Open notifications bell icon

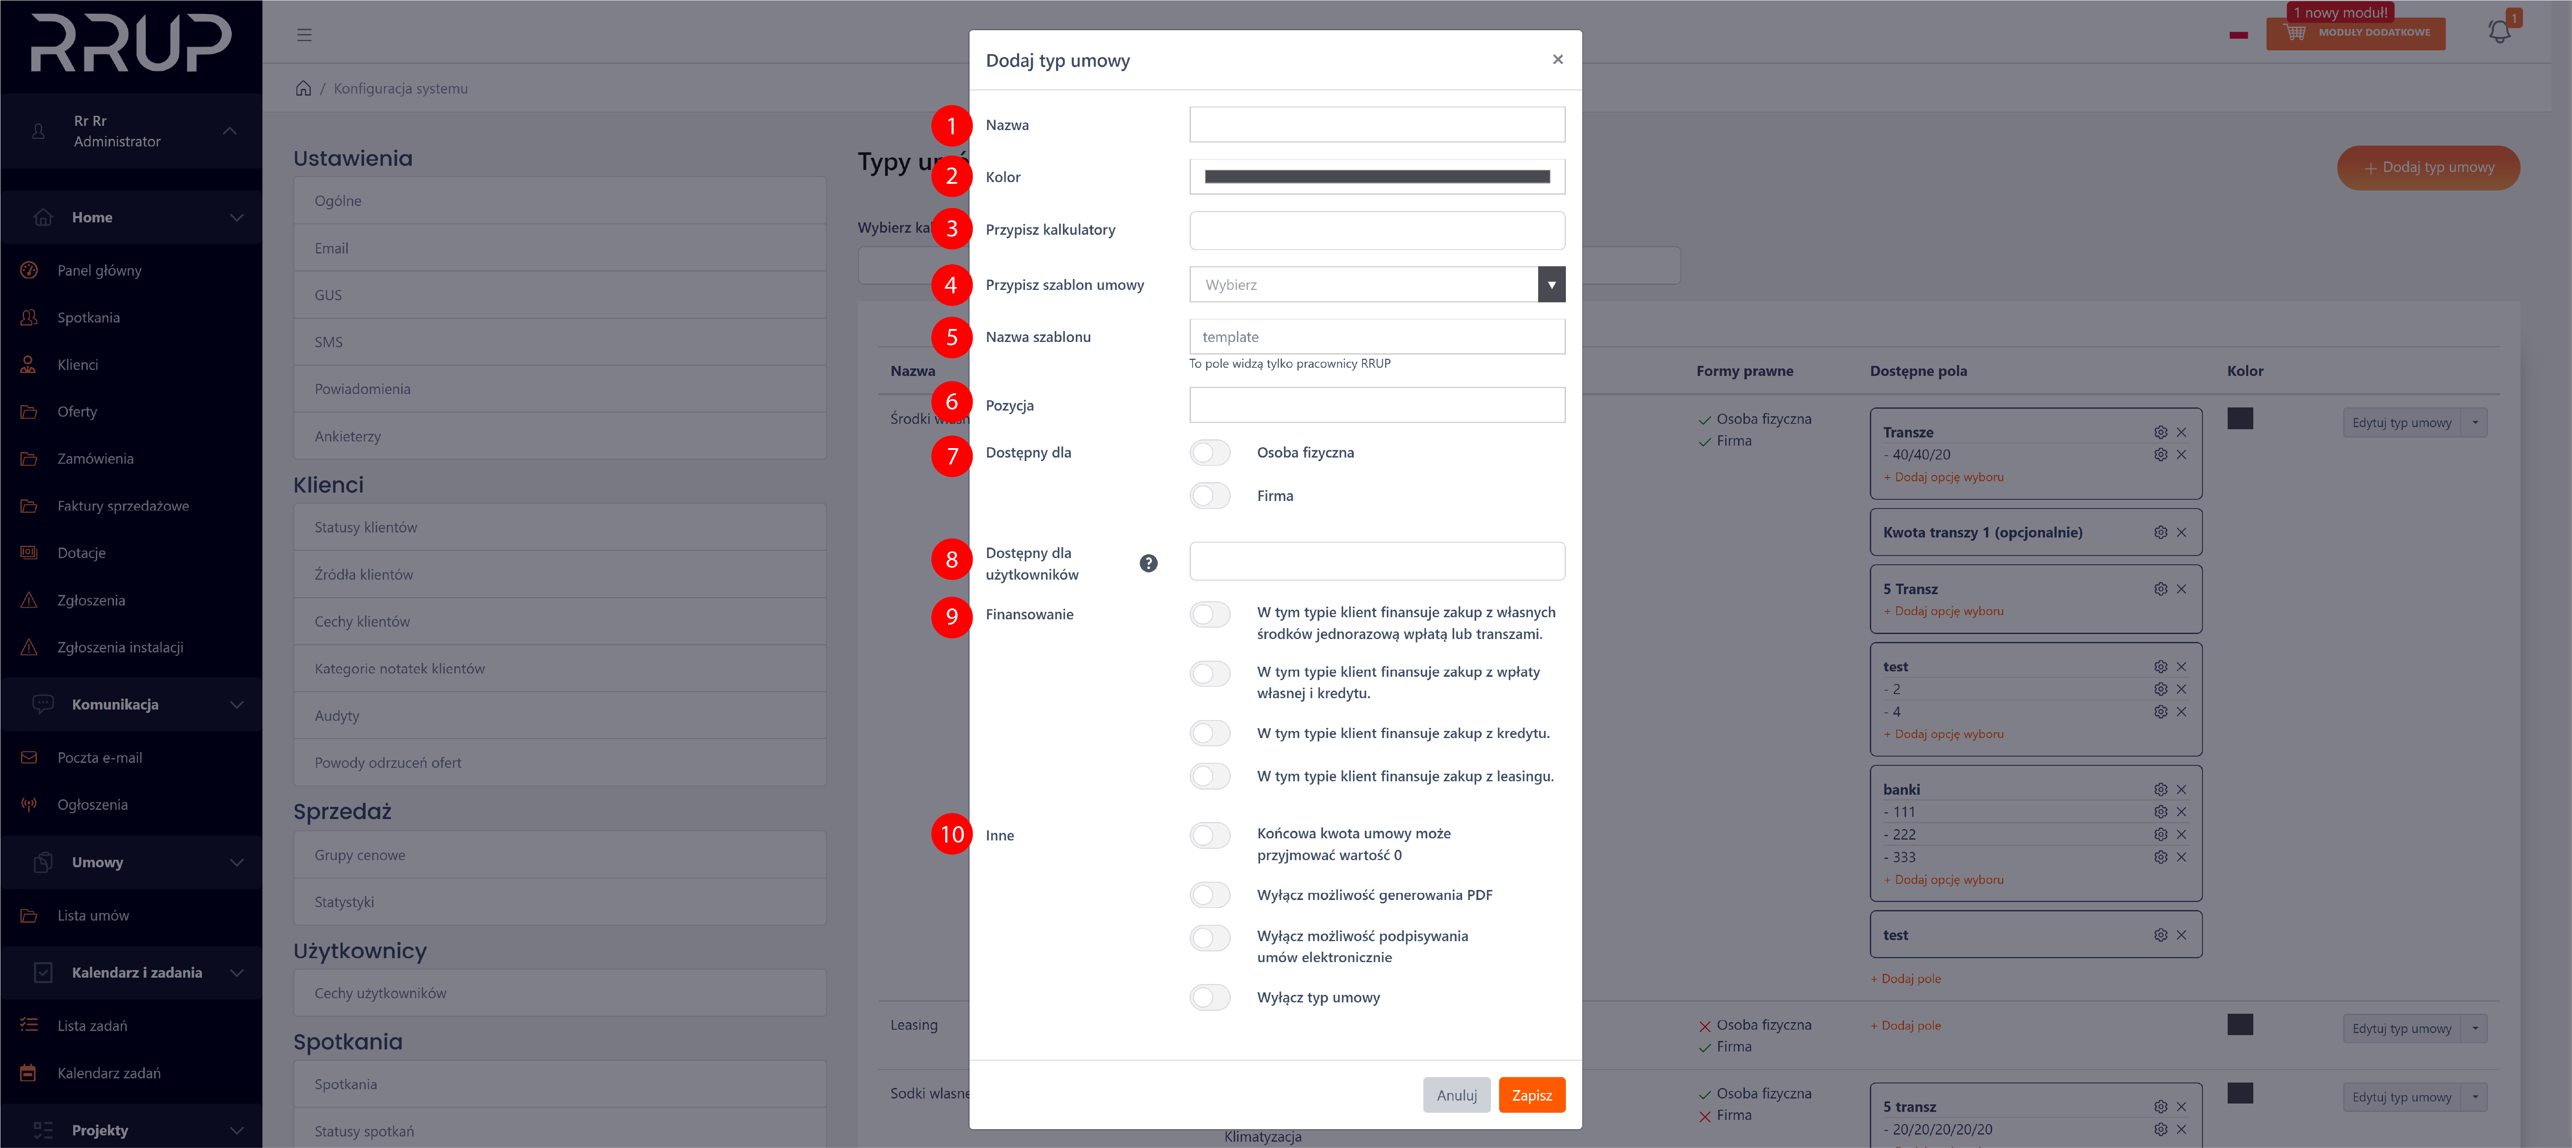2498,32
